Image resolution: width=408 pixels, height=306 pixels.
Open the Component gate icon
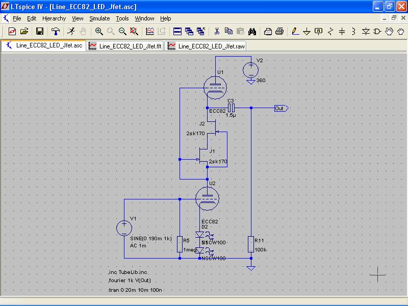point(377,32)
